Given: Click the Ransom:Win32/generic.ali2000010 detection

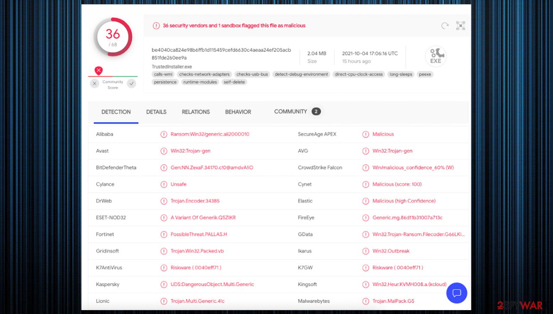Looking at the screenshot, I should (x=210, y=134).
